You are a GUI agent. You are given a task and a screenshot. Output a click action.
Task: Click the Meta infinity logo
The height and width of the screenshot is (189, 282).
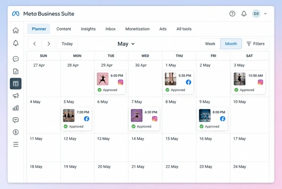click(16, 14)
